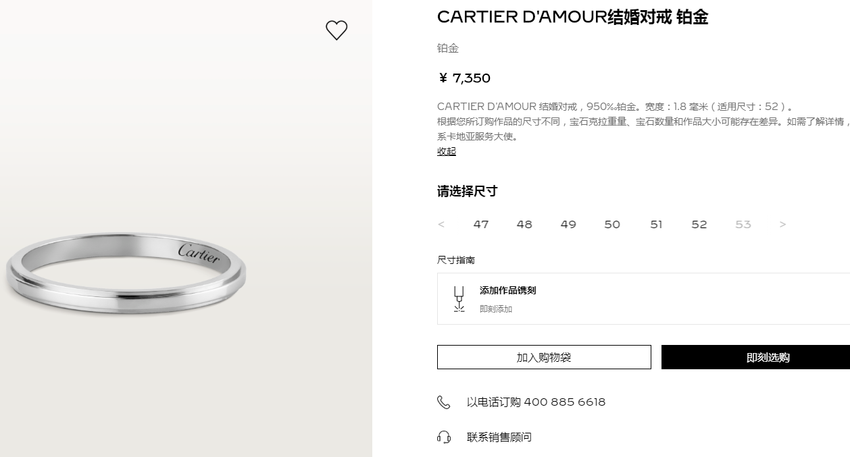This screenshot has width=850, height=457.
Task: Show more sizes with right arrow
Action: (x=782, y=225)
